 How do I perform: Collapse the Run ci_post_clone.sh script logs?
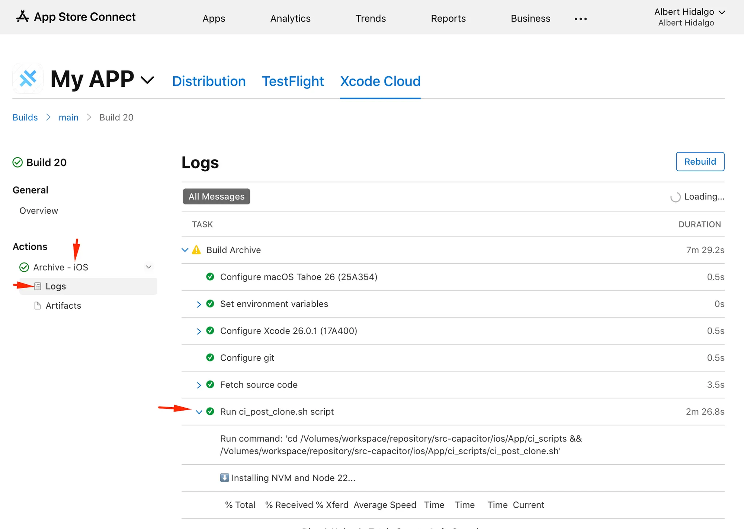tap(199, 412)
